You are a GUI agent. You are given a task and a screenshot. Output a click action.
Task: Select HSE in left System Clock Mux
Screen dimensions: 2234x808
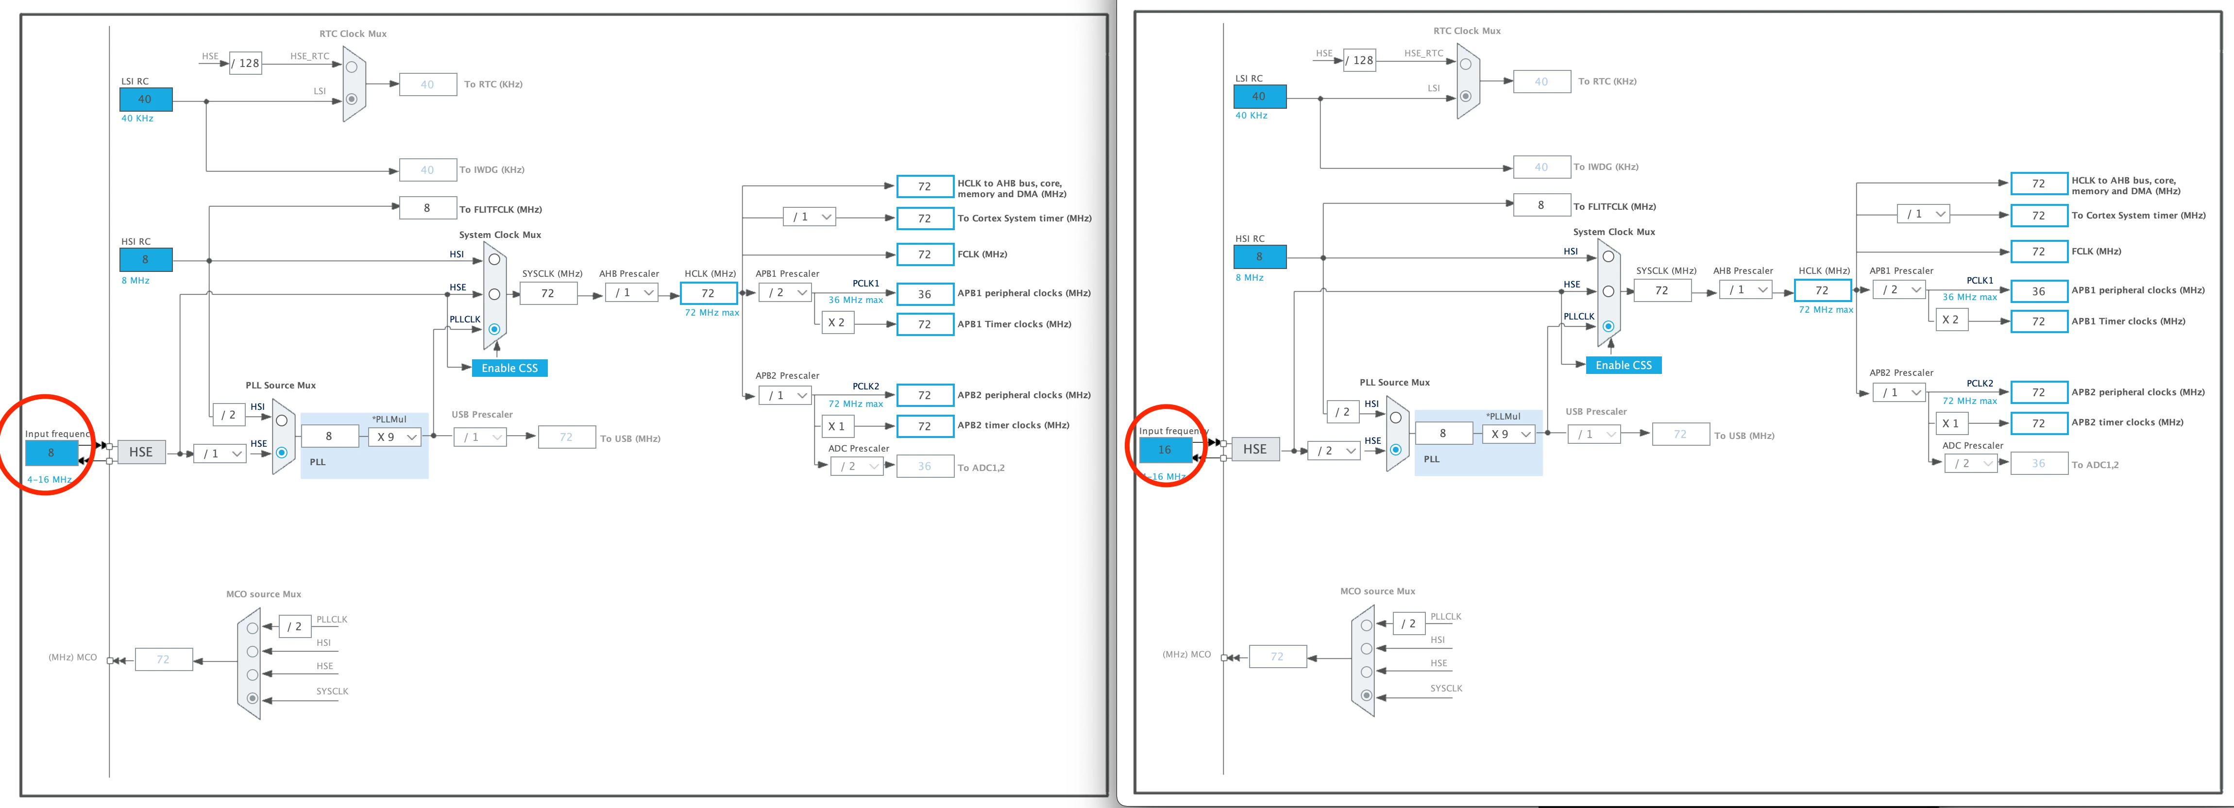pyautogui.click(x=494, y=294)
